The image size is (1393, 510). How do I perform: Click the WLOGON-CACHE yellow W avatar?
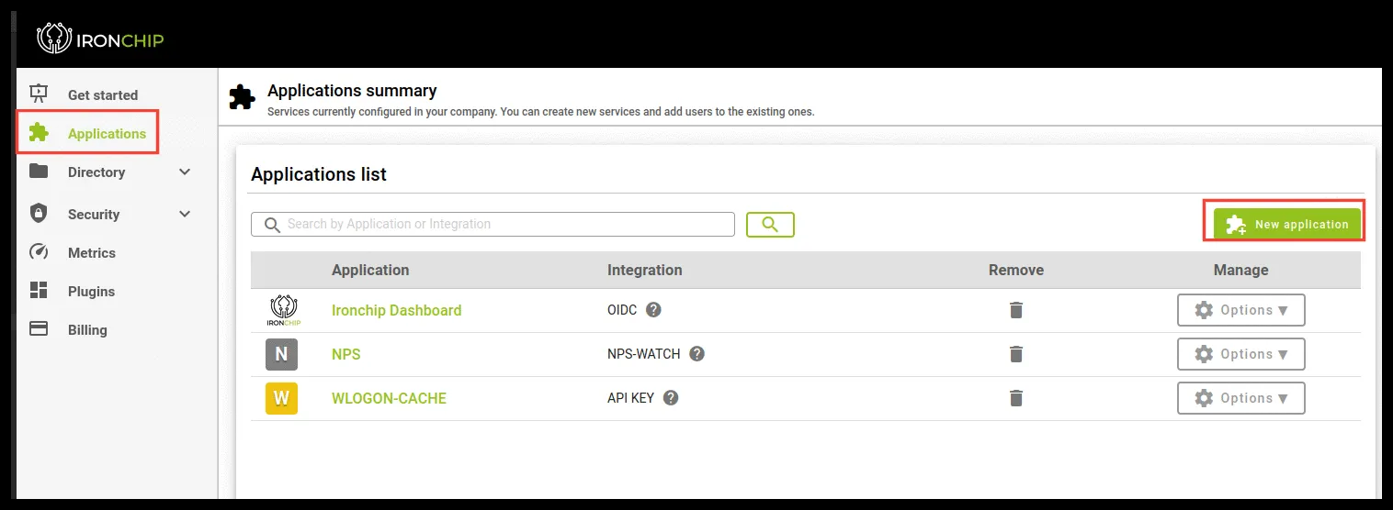(x=282, y=398)
